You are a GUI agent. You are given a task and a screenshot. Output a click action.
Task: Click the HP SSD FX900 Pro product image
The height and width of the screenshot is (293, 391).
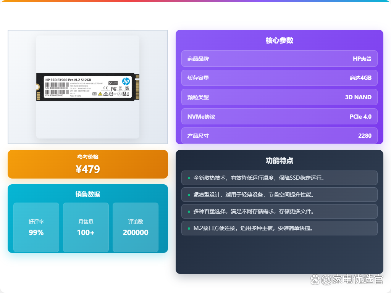pyautogui.click(x=88, y=87)
